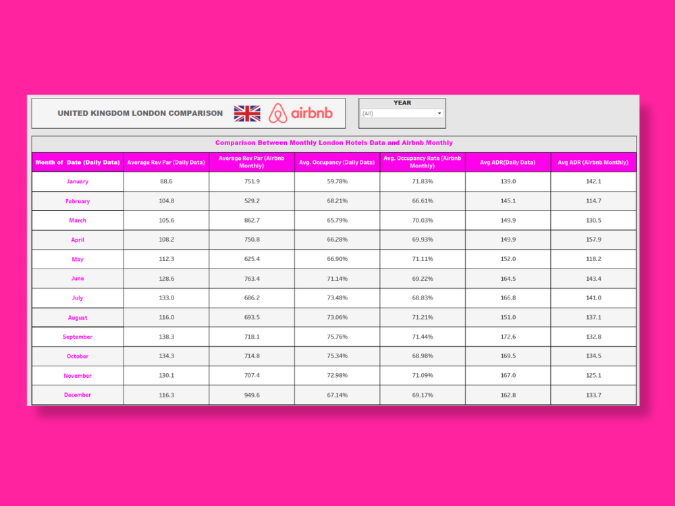Image resolution: width=675 pixels, height=506 pixels.
Task: Select the July row label
Action: (x=78, y=298)
